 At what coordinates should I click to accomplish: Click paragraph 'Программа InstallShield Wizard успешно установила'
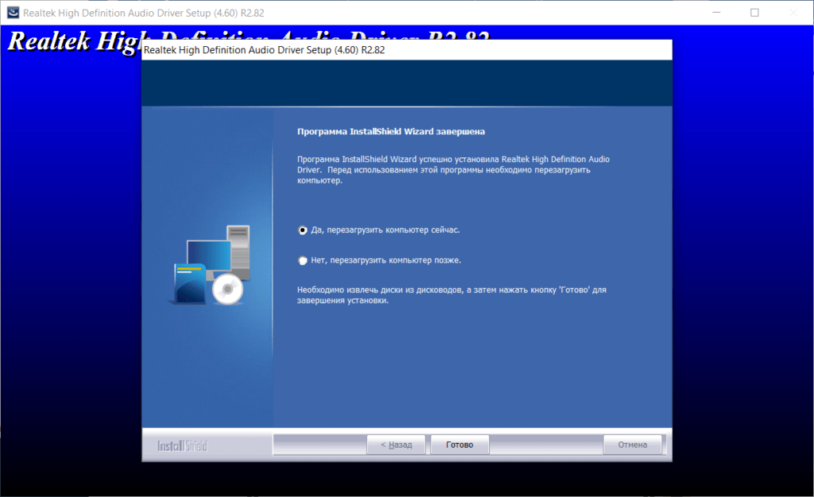click(453, 170)
